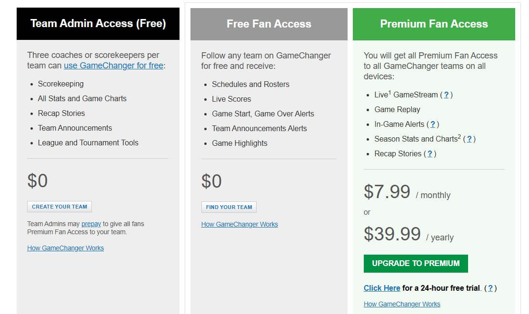
Task: Click the CREATE YOUR TEAM button
Action: point(59,206)
